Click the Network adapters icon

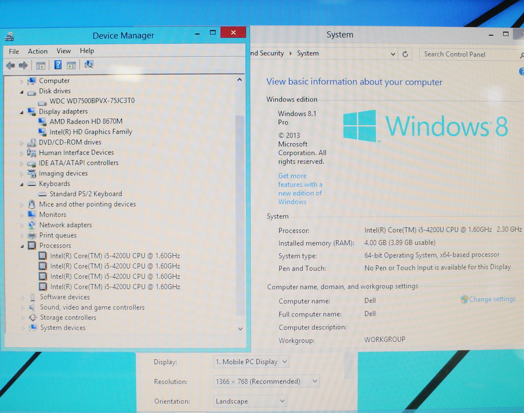pos(32,225)
